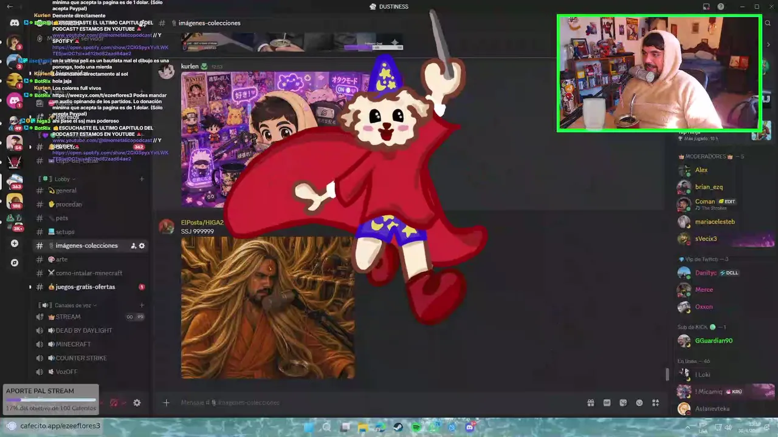Open Discord from the taskbar

[469, 427]
